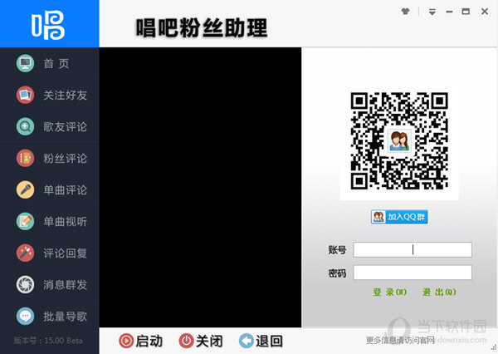The height and width of the screenshot is (354, 498).
Task: Open the 更多信息请访问官网 link
Action: click(x=400, y=340)
